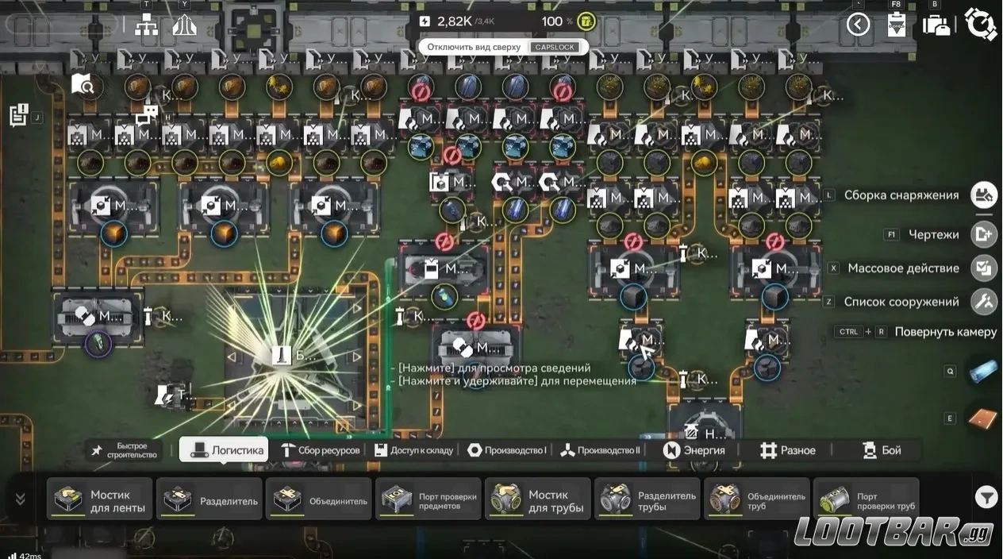The height and width of the screenshot is (559, 1003).
Task: Pick the Мостик для трубы building
Action: coord(538,499)
